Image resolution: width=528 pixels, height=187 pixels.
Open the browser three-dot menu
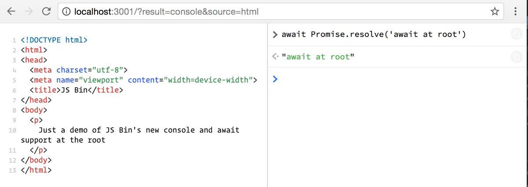click(516, 12)
